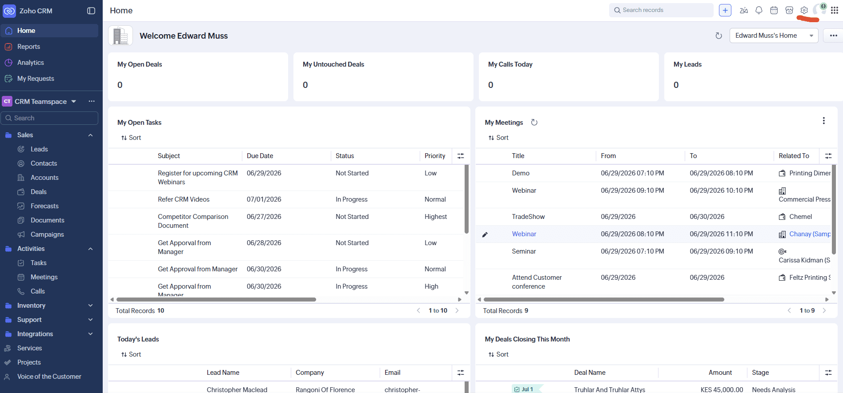Open the Zia assistant icon
Viewport: 843px width, 393px height.
pyautogui.click(x=744, y=10)
